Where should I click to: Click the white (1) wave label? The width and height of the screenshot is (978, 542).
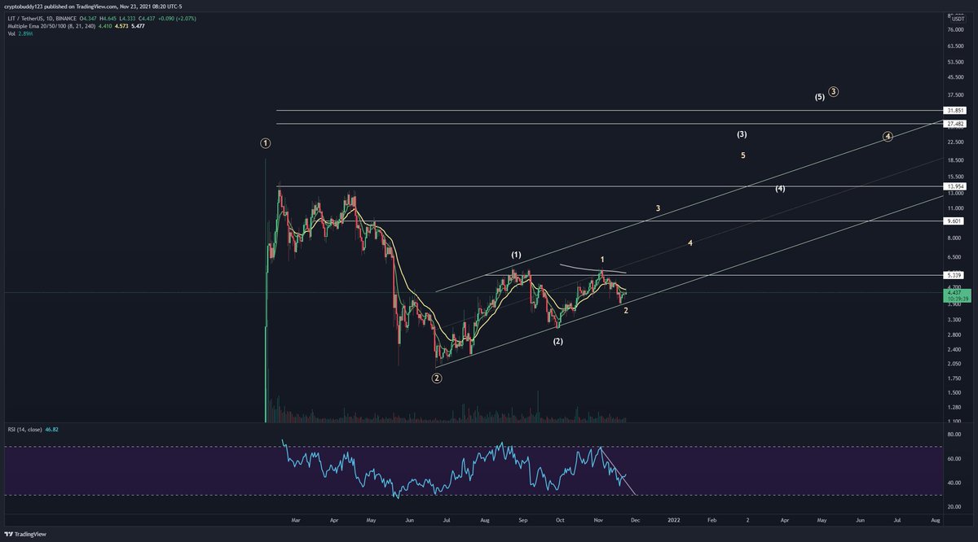[x=516, y=254]
